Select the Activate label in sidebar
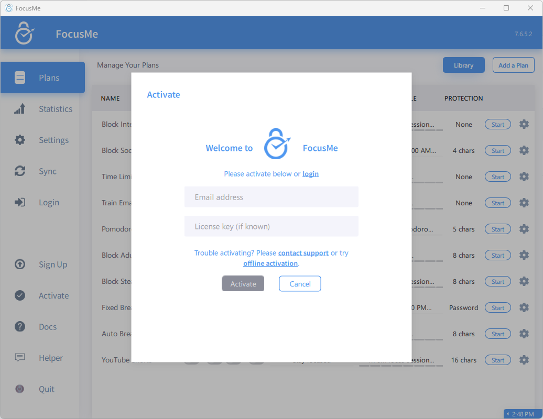543x419 pixels. pos(53,295)
